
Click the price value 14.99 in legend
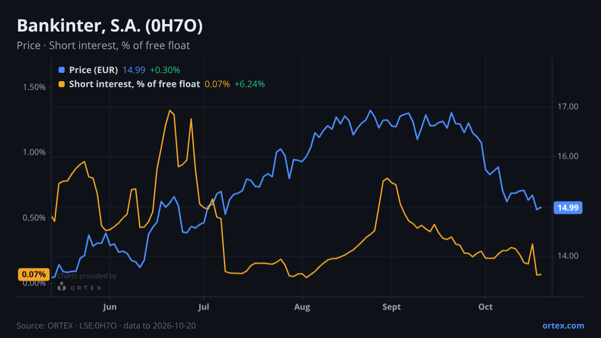coord(134,70)
